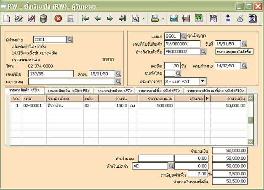This screenshot has width=264, height=190.
Task: Click the trash can Delete icon
Action: click(x=43, y=18)
